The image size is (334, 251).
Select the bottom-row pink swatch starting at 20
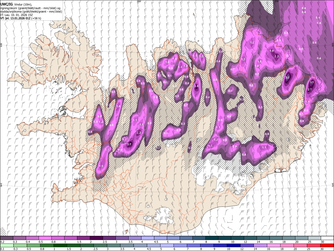[x=301, y=245]
